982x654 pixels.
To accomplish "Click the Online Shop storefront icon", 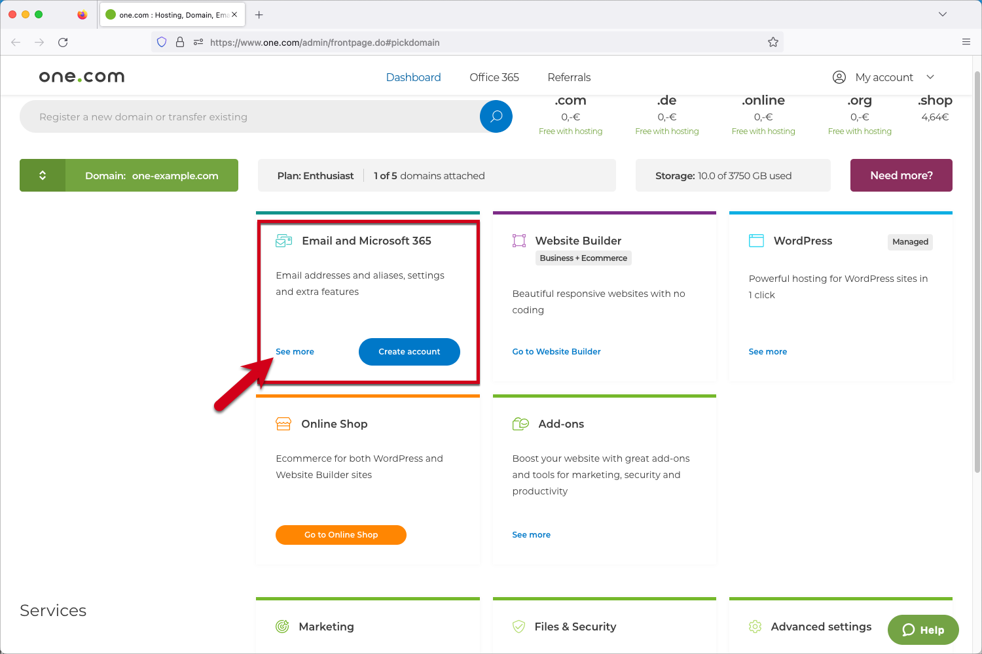I will [x=283, y=424].
